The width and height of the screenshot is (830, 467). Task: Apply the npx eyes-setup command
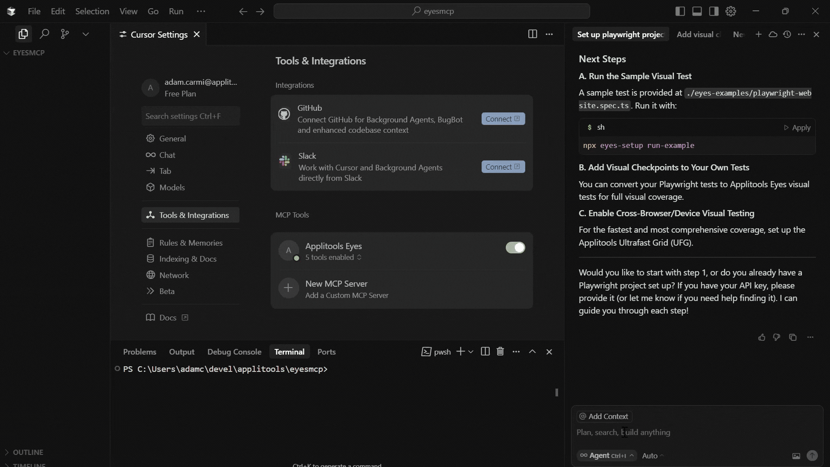coord(797,128)
